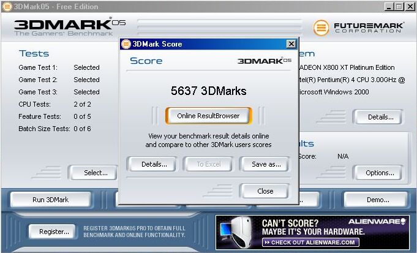The image size is (417, 253).
Task: Click the 3DMark05 main window title icon
Action: click(x=7, y=7)
